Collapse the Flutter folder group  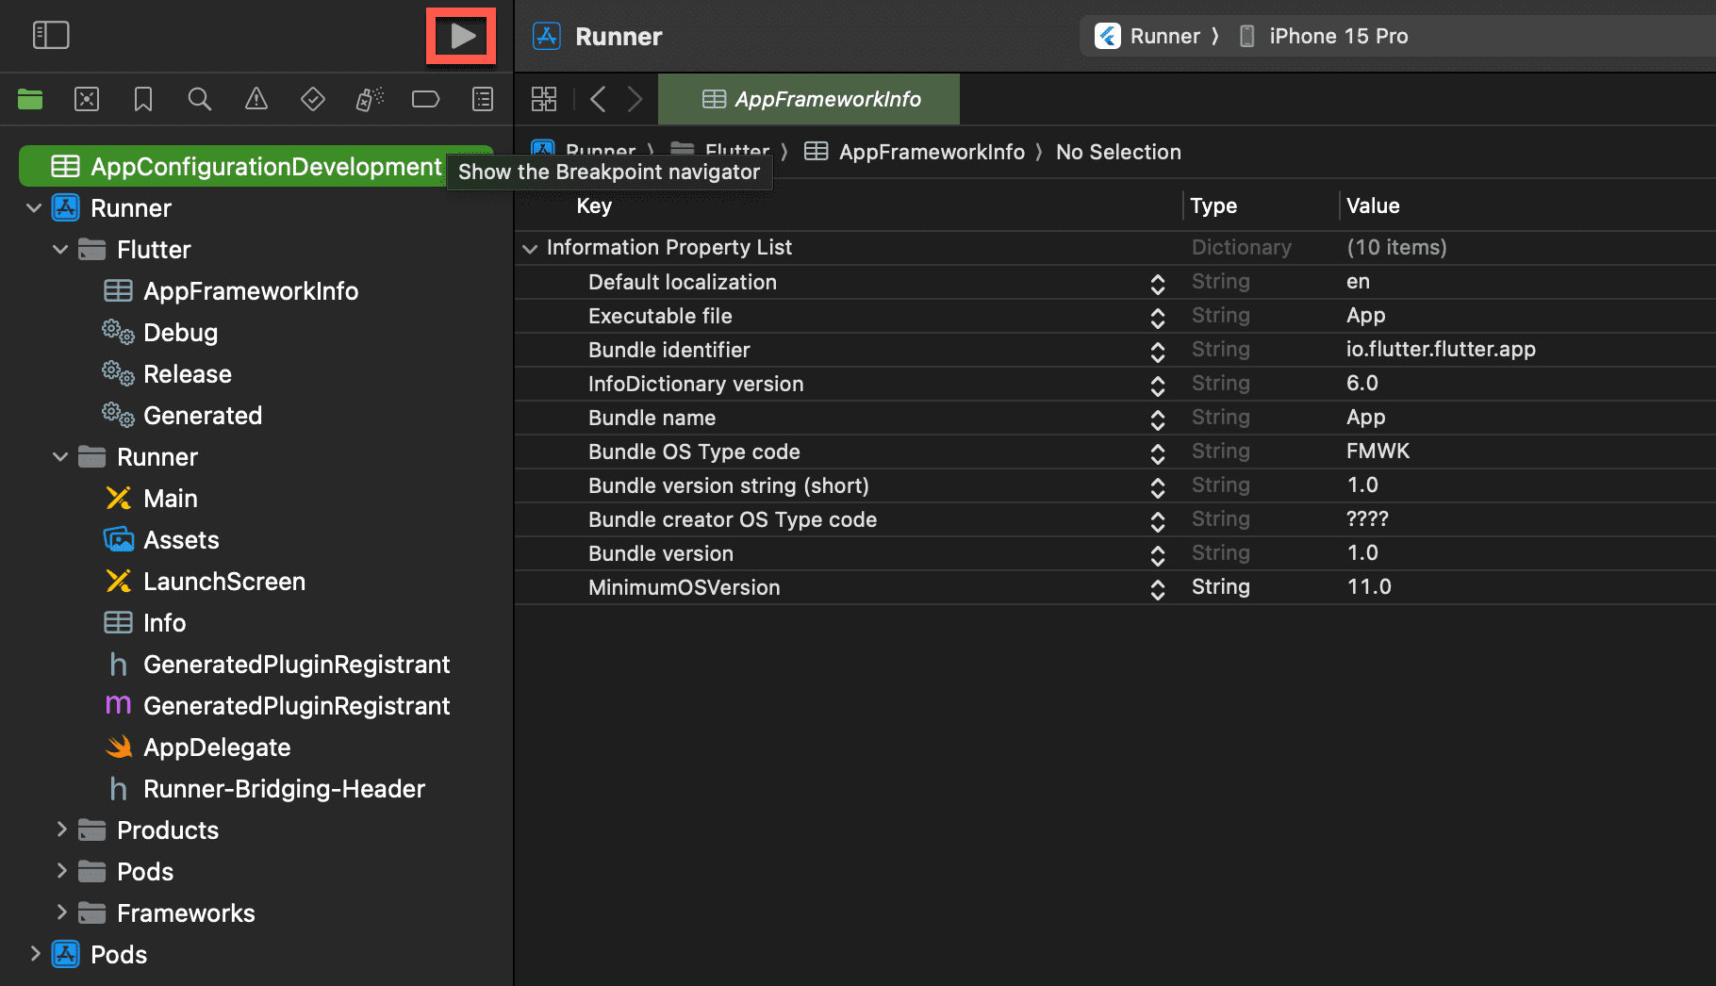point(60,250)
